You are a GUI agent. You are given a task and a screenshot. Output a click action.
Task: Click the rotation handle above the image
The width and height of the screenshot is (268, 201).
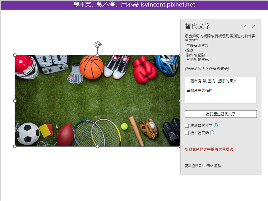pyautogui.click(x=98, y=44)
